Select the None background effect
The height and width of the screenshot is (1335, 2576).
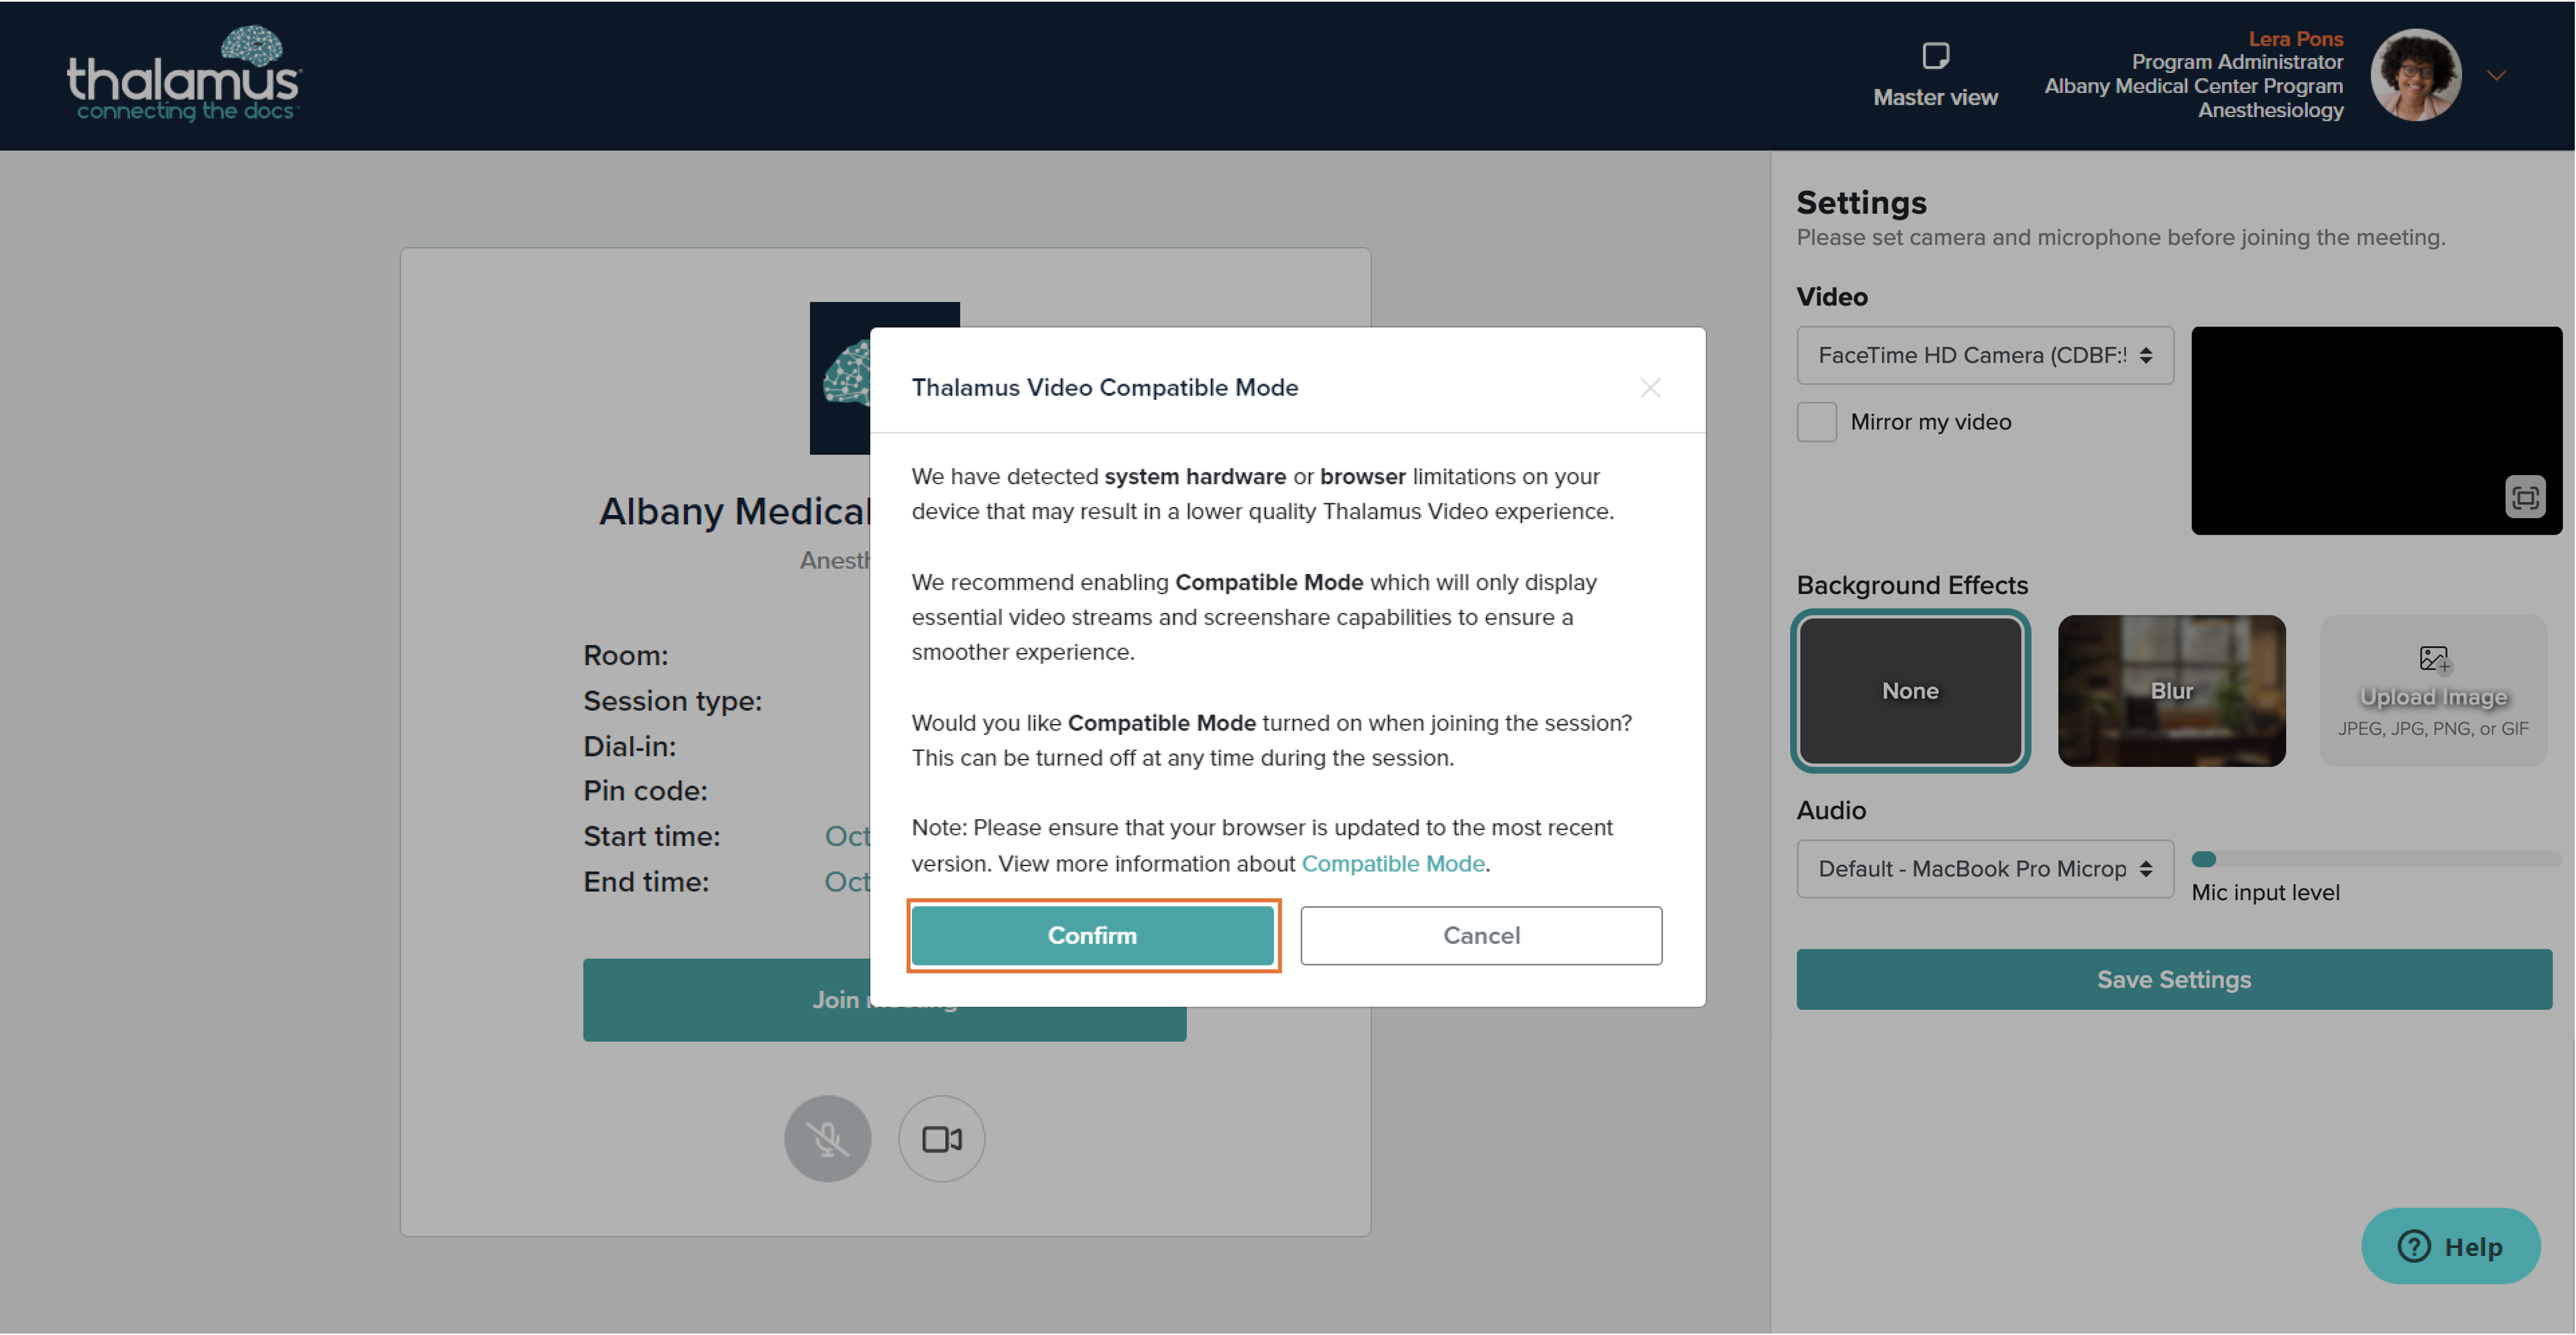click(x=1910, y=691)
